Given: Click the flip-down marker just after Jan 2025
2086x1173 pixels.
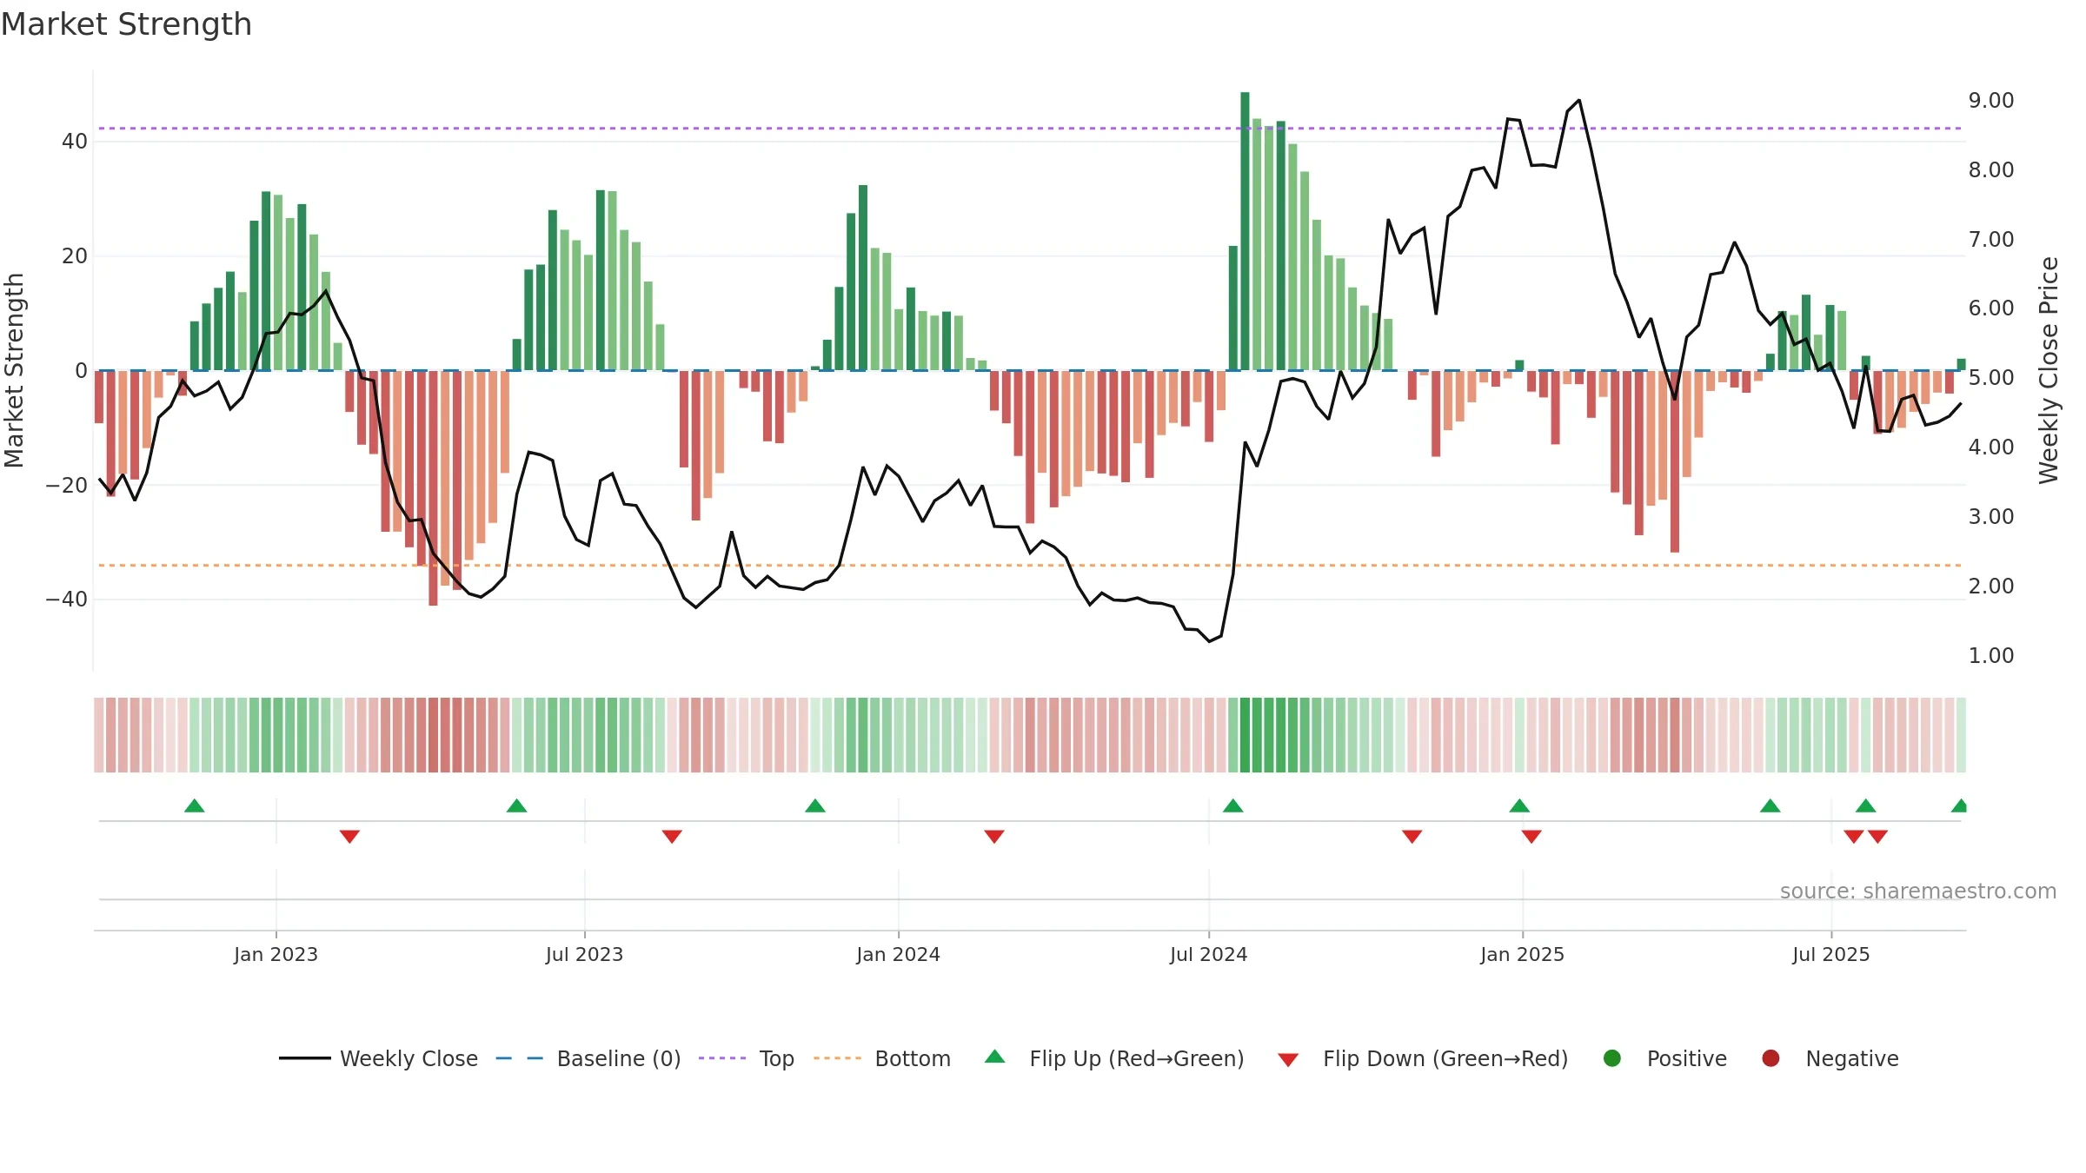Looking at the screenshot, I should click(x=1531, y=837).
